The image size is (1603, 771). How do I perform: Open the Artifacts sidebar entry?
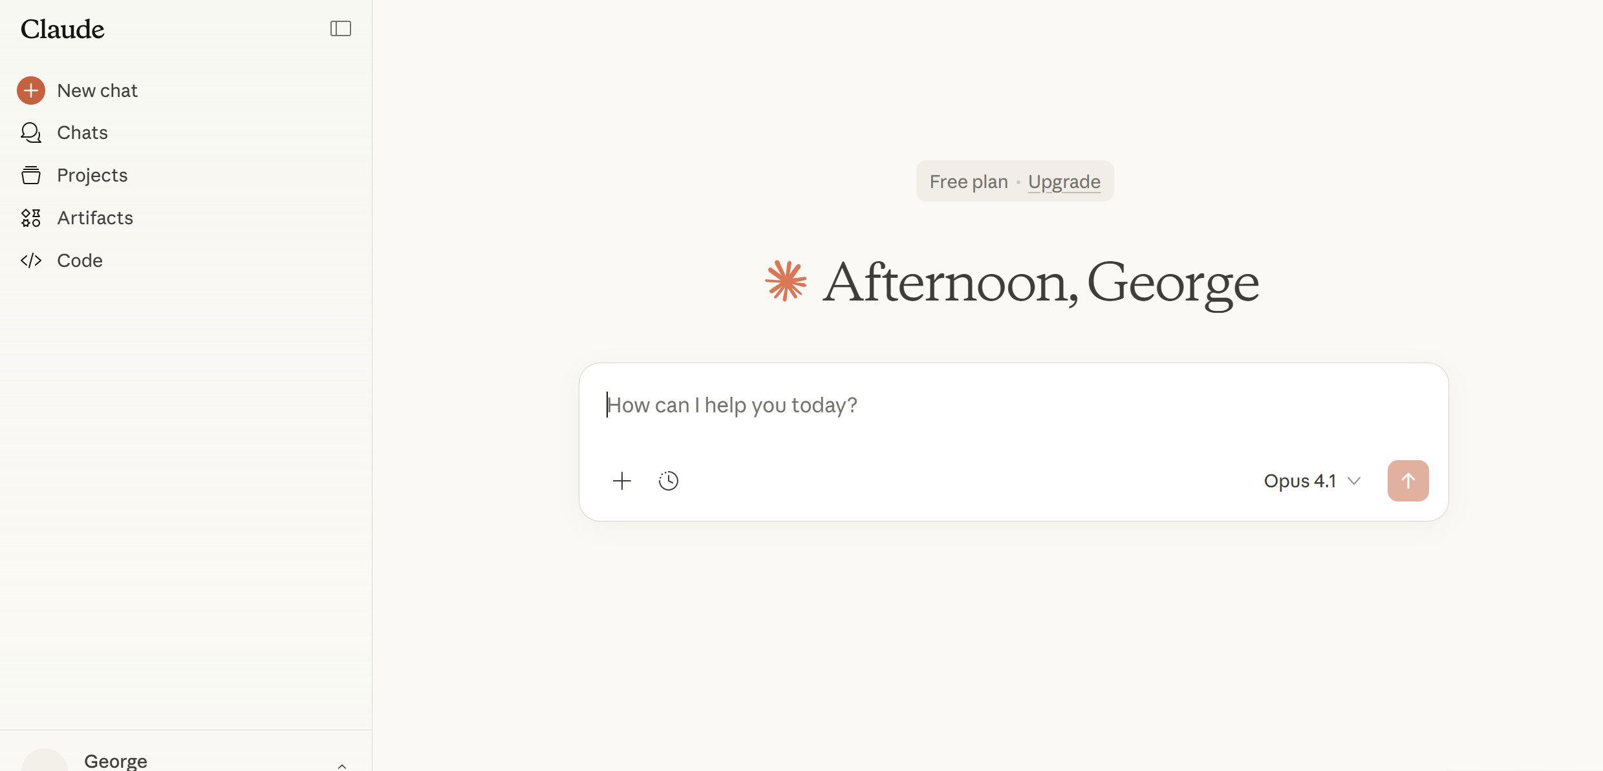tap(95, 218)
